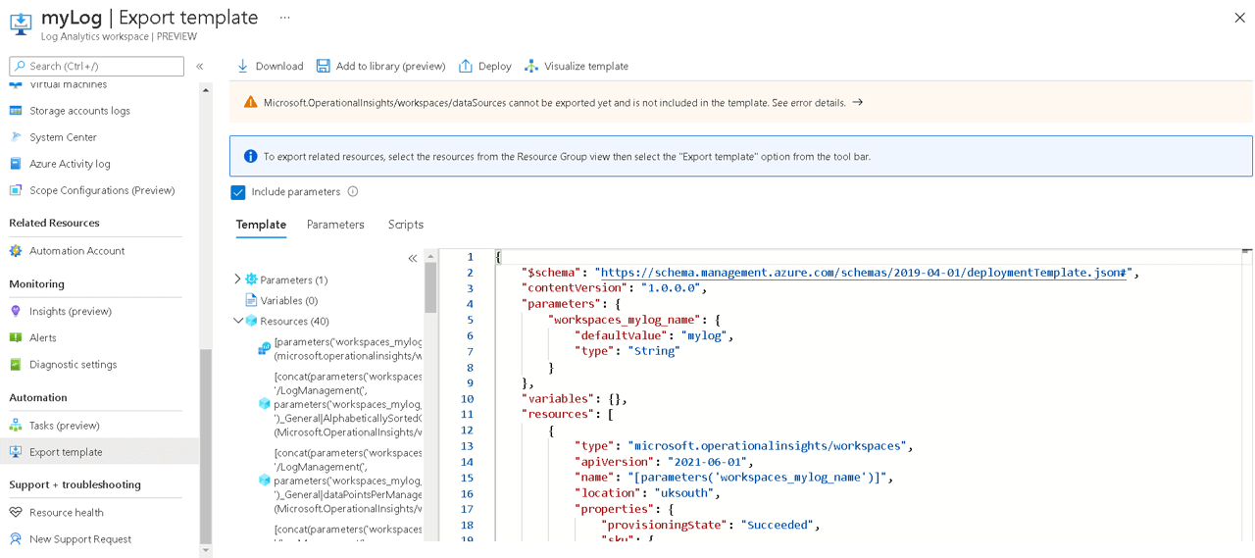Click the Automation Account gear icon
The width and height of the screenshot is (1255, 558).
click(x=16, y=251)
